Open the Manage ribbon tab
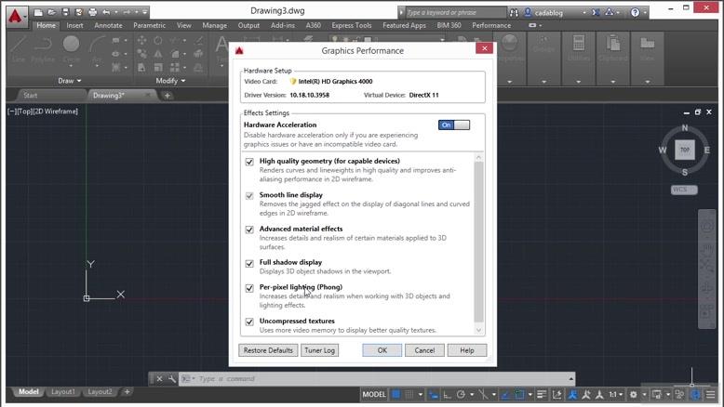724x407 pixels. coord(214,25)
